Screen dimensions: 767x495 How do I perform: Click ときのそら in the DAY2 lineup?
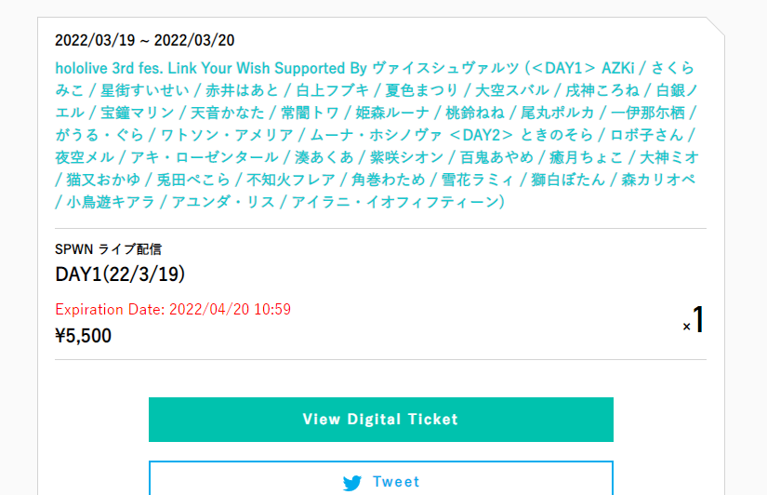coord(557,135)
